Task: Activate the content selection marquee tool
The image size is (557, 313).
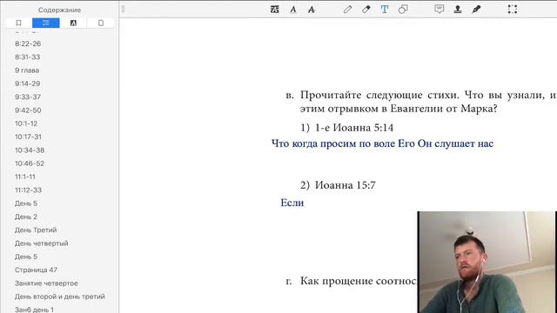Action: (x=513, y=10)
